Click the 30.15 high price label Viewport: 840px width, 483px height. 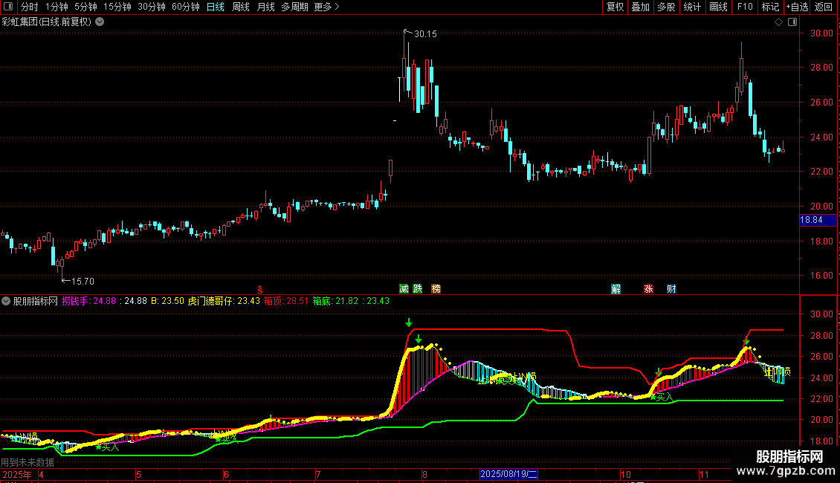click(425, 33)
